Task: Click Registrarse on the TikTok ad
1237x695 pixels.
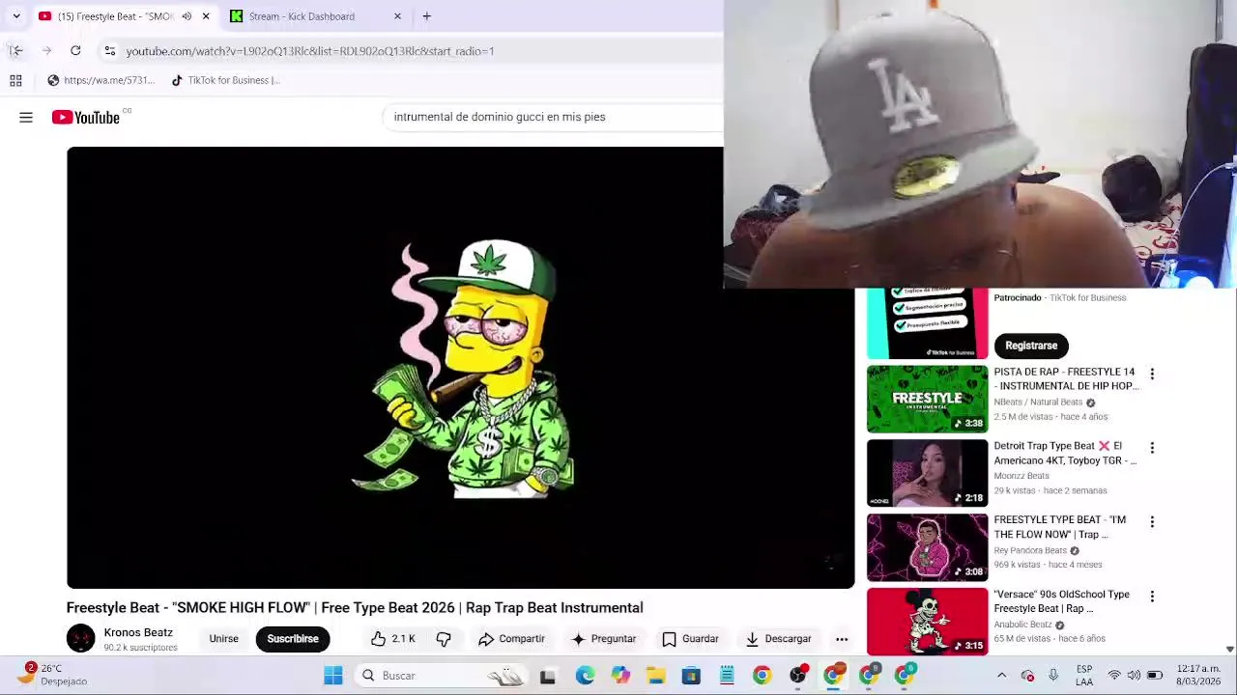Action: pyautogui.click(x=1031, y=346)
